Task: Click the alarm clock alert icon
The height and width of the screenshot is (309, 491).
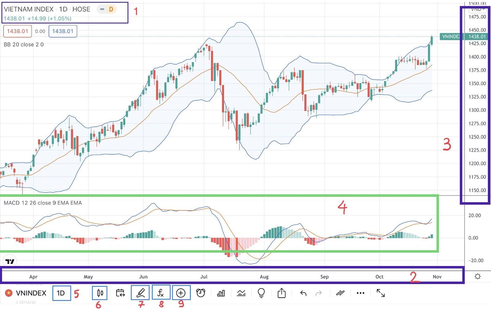Action: coord(201,293)
